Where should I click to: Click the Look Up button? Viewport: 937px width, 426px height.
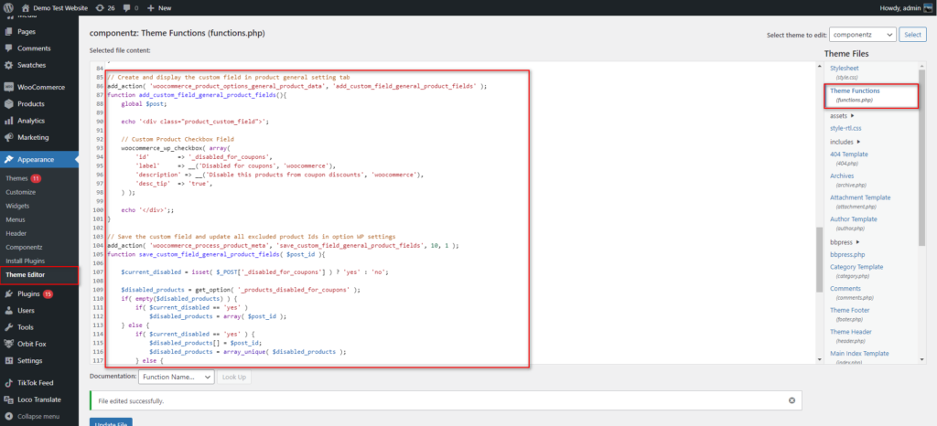pyautogui.click(x=234, y=377)
